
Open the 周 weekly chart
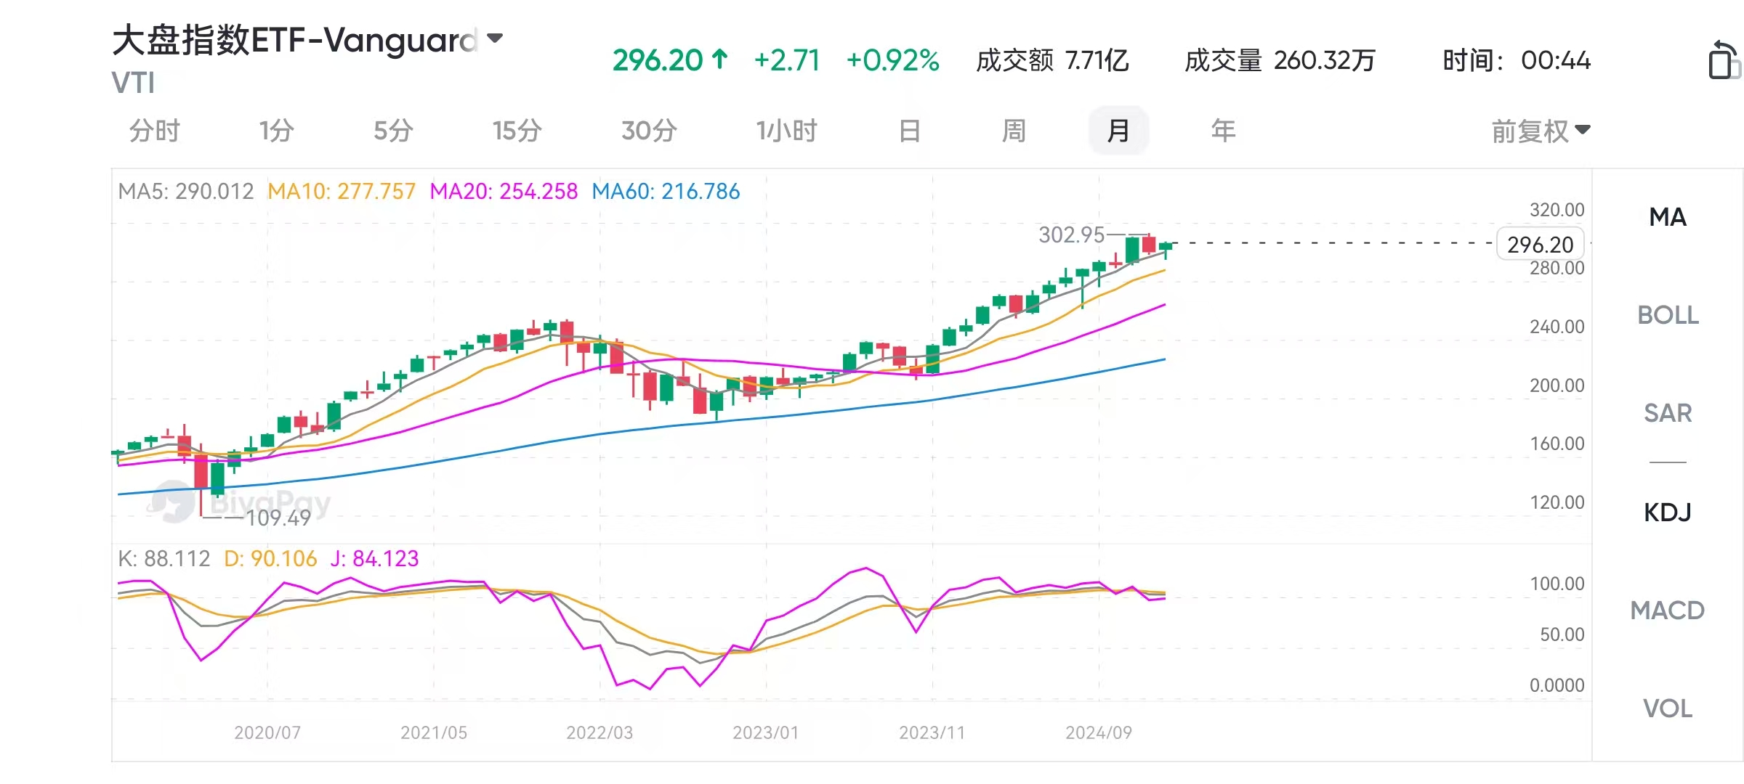pyautogui.click(x=1014, y=131)
